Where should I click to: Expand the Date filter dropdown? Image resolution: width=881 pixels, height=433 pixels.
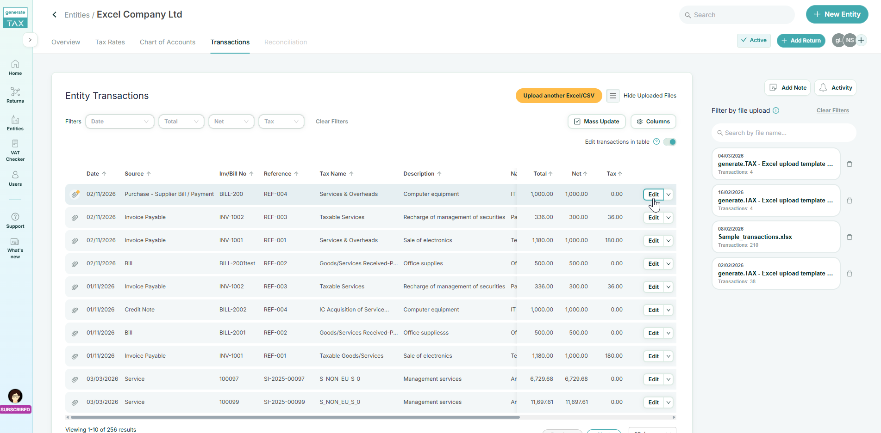coord(120,122)
